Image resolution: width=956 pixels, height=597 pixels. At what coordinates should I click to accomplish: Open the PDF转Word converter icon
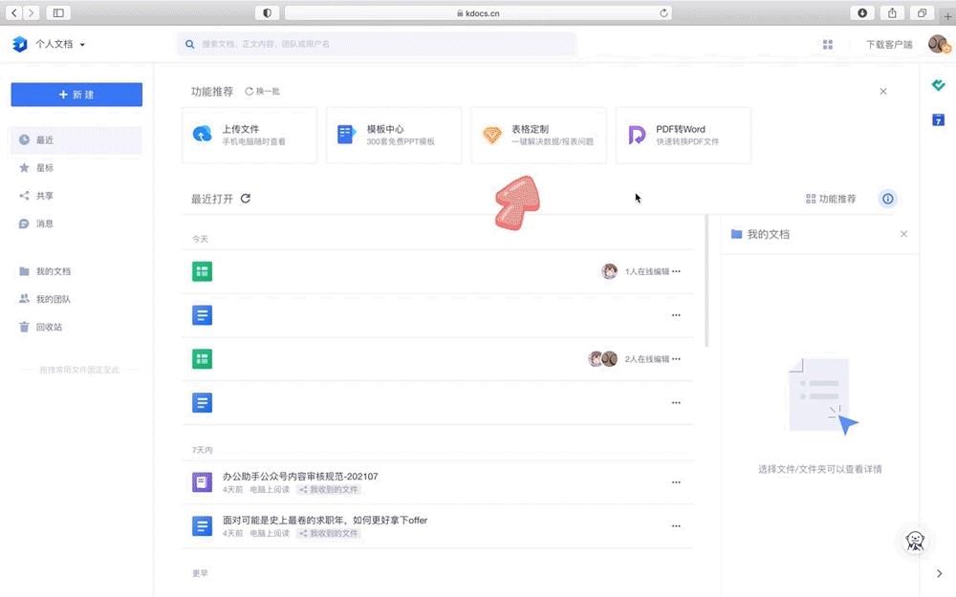(x=638, y=135)
